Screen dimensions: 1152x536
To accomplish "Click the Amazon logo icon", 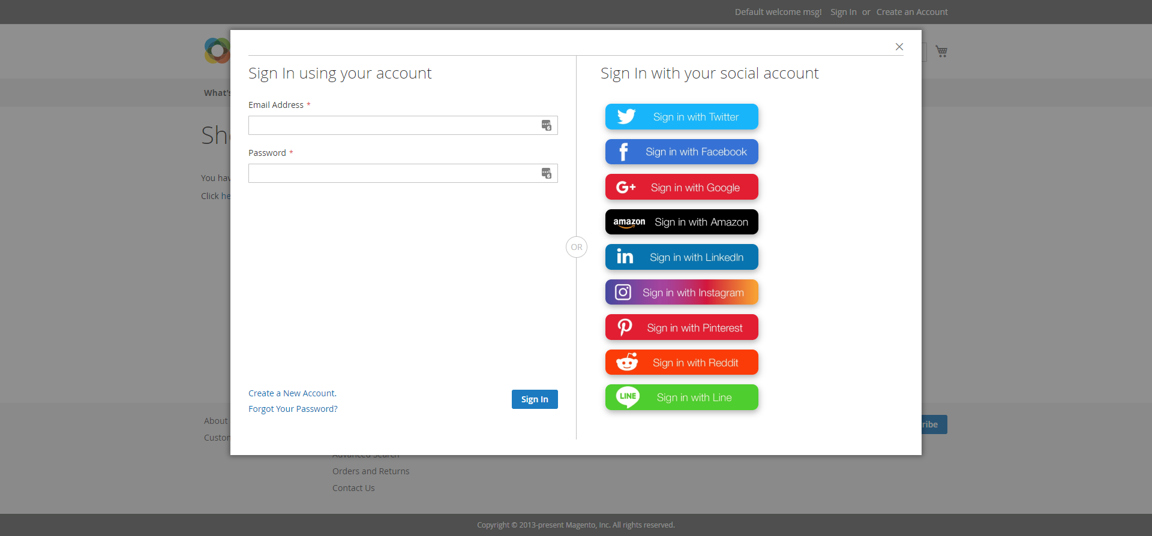I will click(x=629, y=222).
